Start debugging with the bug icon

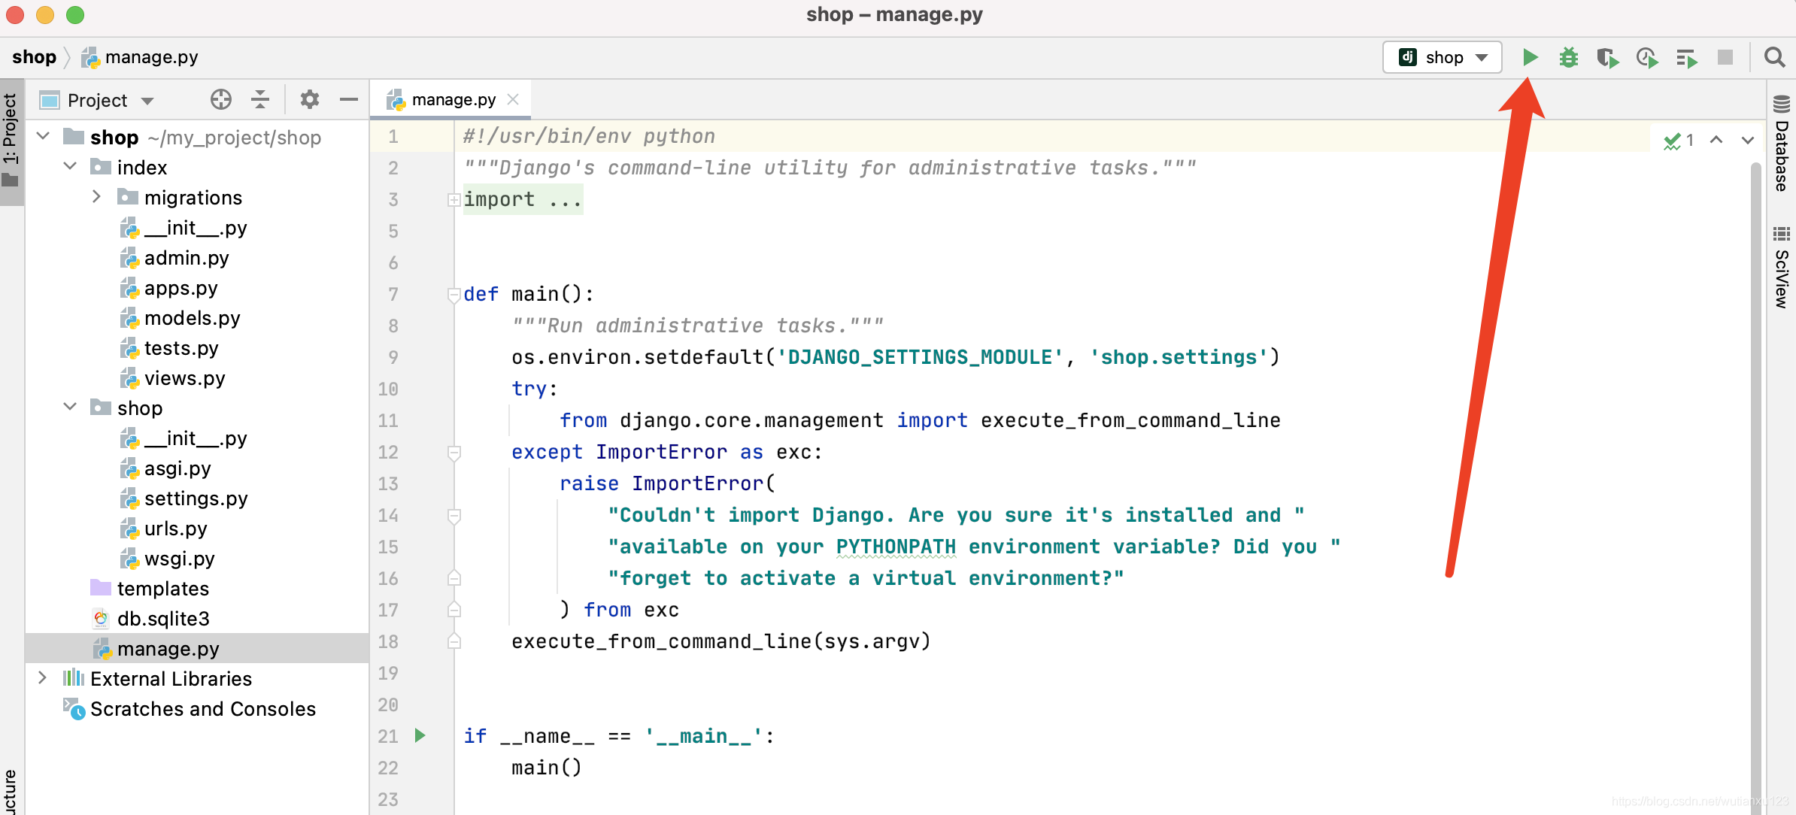(1569, 57)
